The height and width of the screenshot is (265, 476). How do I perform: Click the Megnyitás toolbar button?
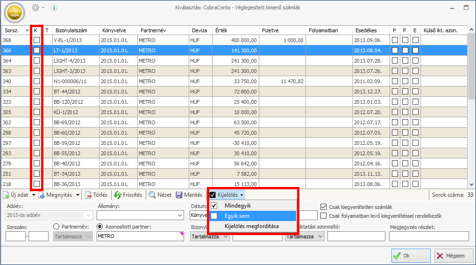point(59,195)
